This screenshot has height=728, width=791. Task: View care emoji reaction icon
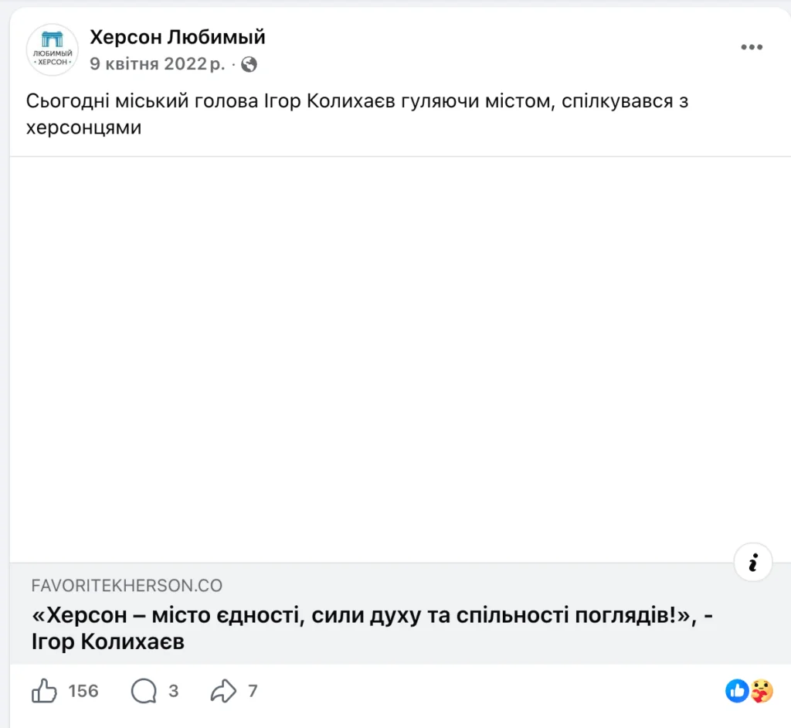point(761,691)
